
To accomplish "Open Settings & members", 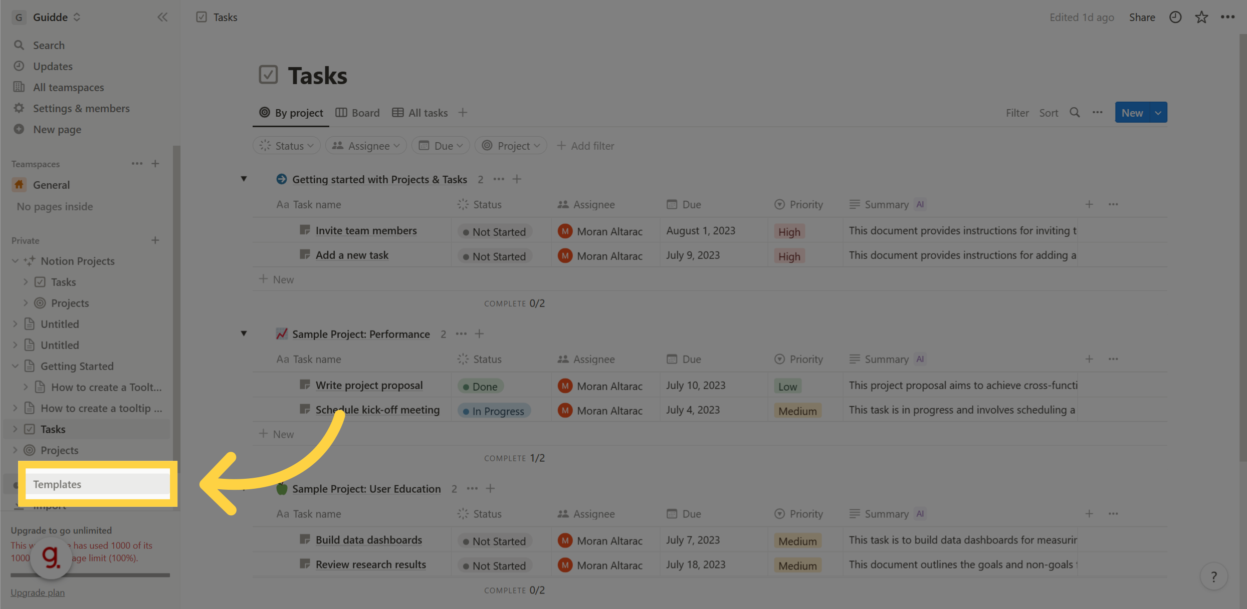I will click(81, 108).
